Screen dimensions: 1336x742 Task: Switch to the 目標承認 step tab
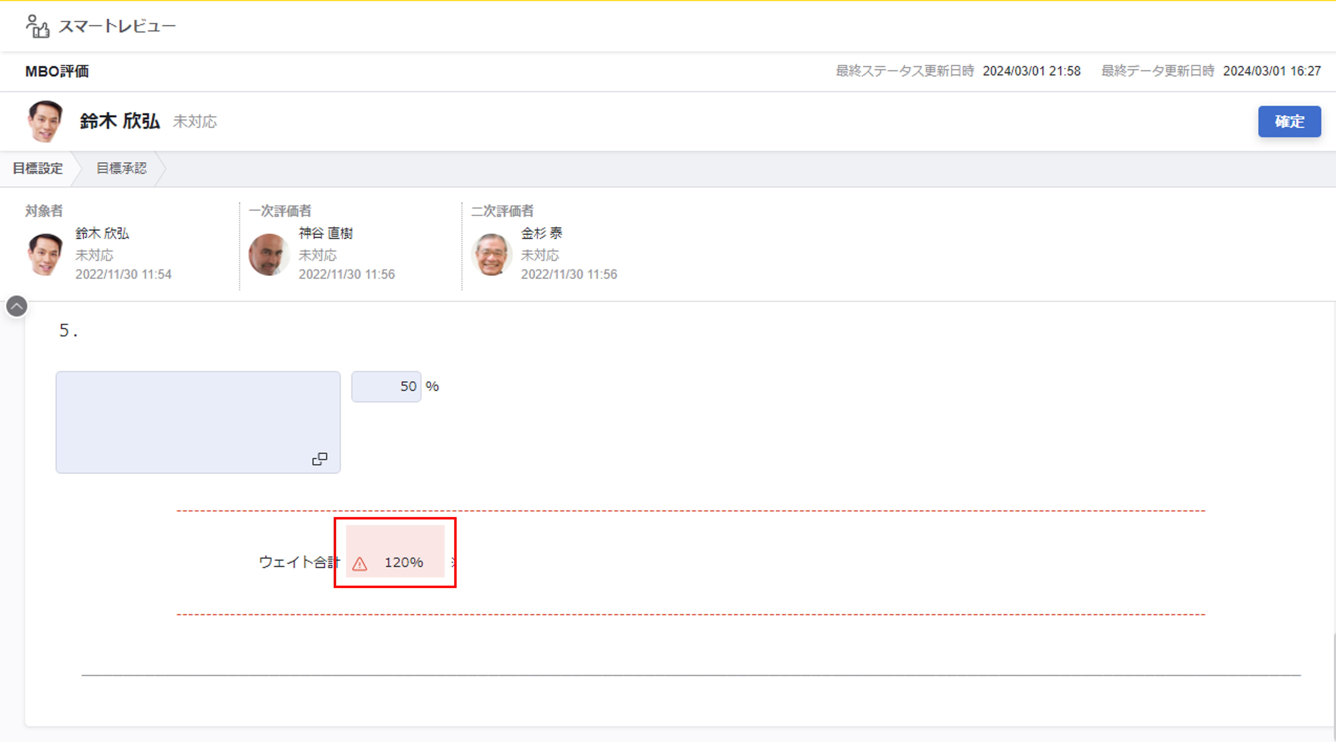click(121, 168)
